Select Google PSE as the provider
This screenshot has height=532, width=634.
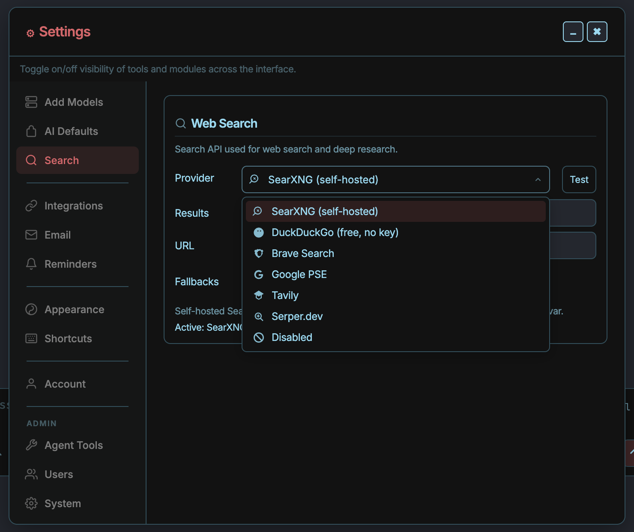395,274
